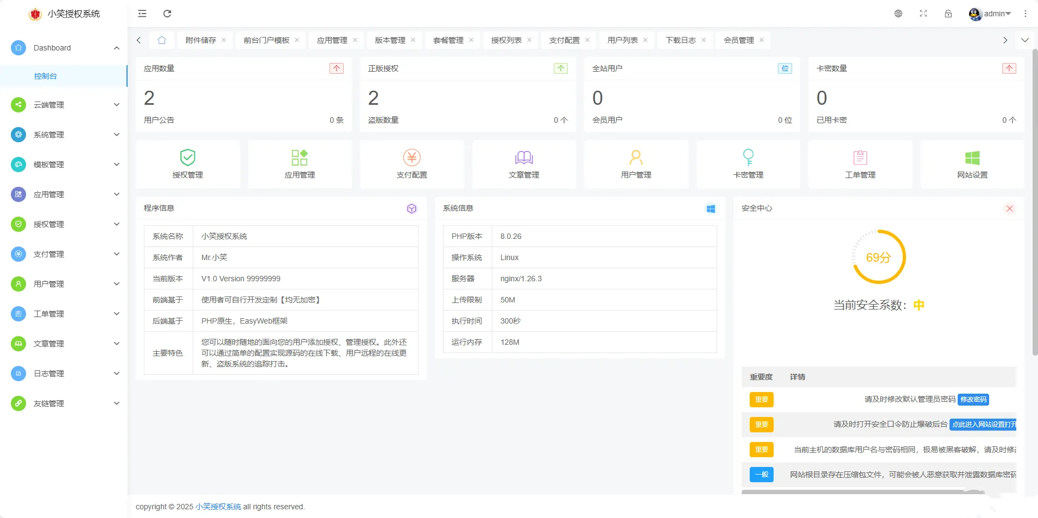
Task: Click the refresh icon in top bar
Action: pyautogui.click(x=167, y=14)
